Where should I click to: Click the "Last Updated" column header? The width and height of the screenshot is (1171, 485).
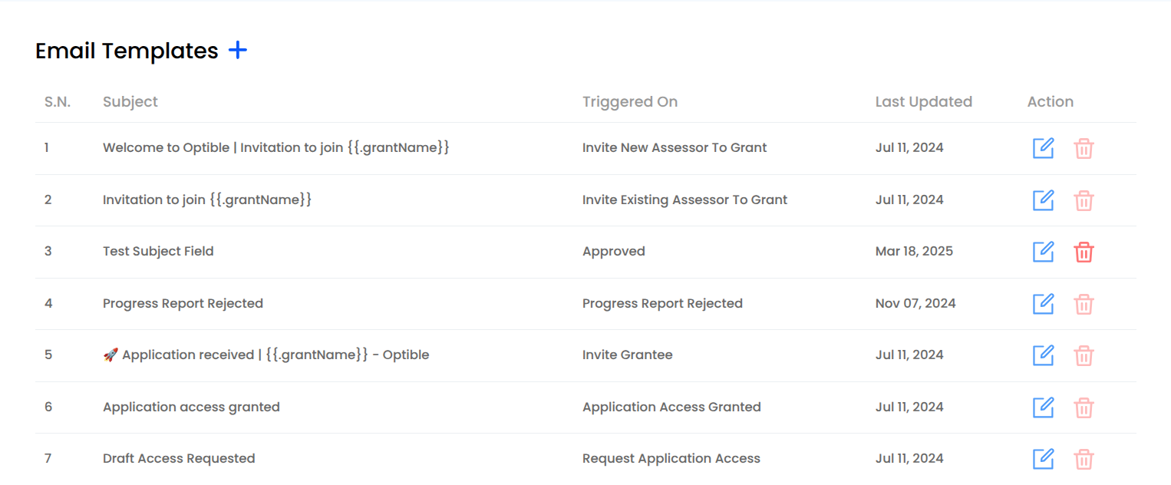click(x=924, y=101)
